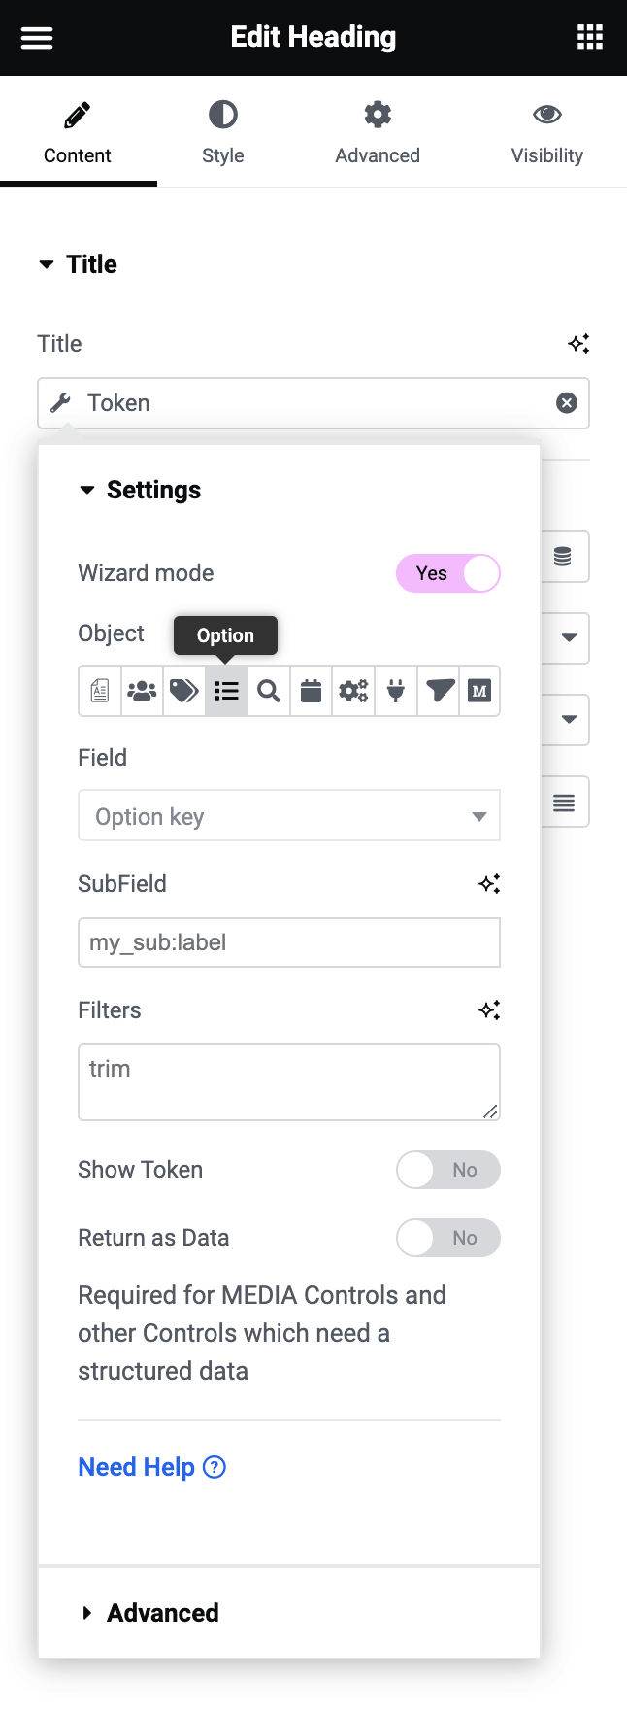Click the plug object icon
The image size is (627, 1710).
(x=396, y=691)
